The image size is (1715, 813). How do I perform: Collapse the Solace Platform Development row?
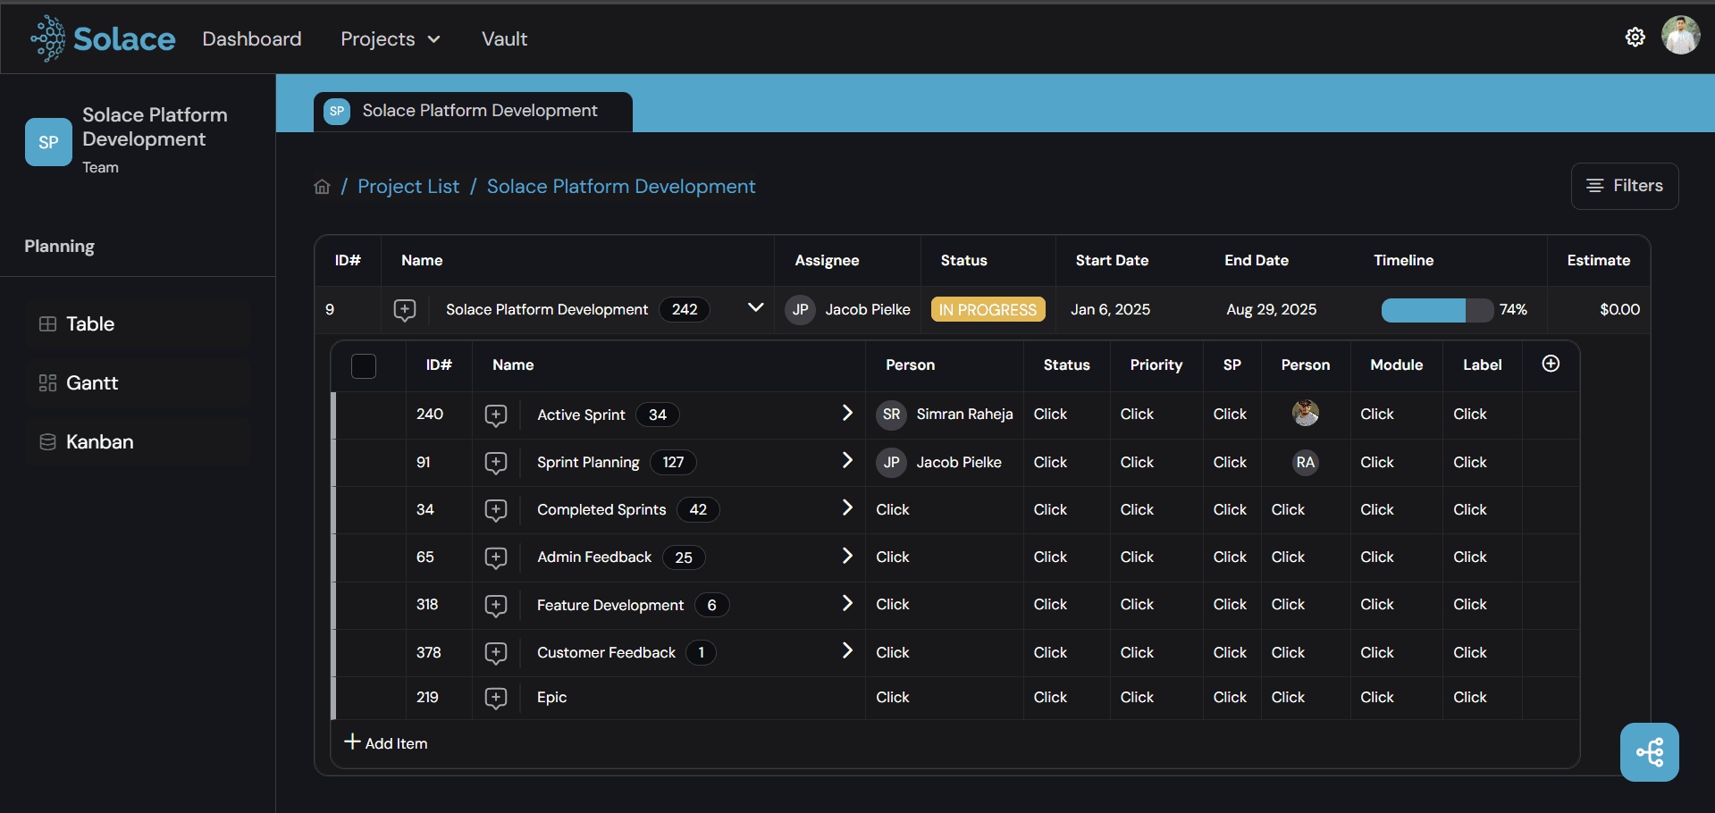[755, 308]
